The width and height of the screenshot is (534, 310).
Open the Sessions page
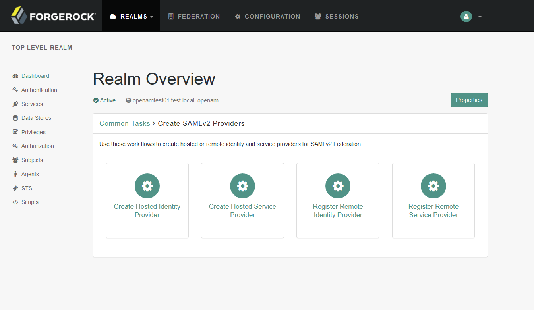coord(337,17)
